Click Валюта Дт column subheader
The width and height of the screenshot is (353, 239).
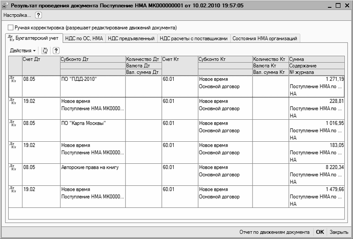coord(143,66)
